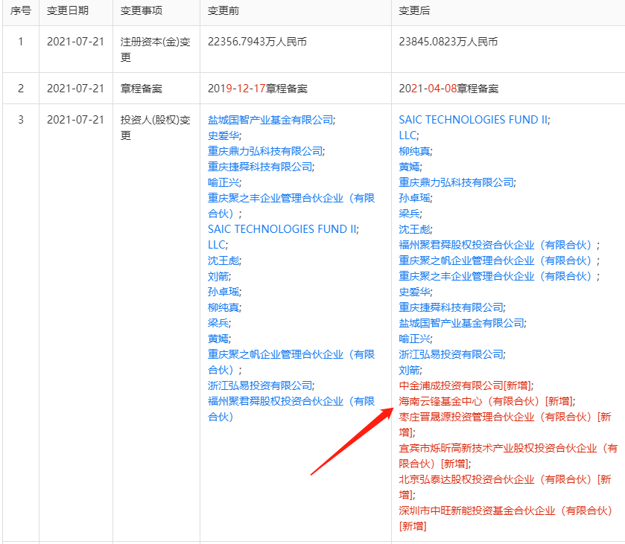The width and height of the screenshot is (625, 544).
Task: Open newly added 中金浦成投资有限公司 link
Action: 465,385
